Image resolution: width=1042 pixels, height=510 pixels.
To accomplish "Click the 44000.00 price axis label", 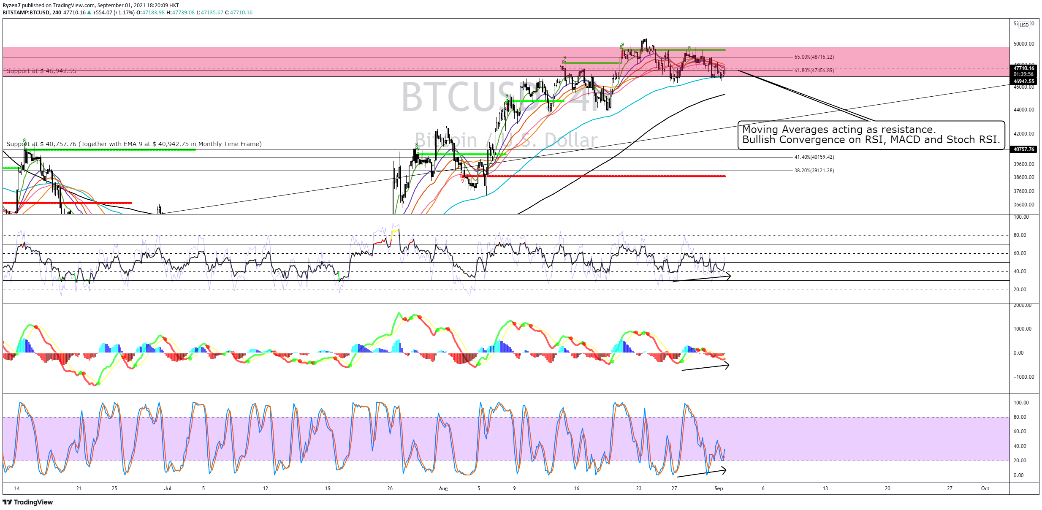I will (x=1024, y=110).
